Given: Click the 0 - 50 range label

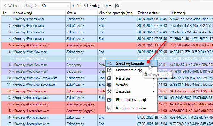Looking at the screenshot, I should point(76,6).
